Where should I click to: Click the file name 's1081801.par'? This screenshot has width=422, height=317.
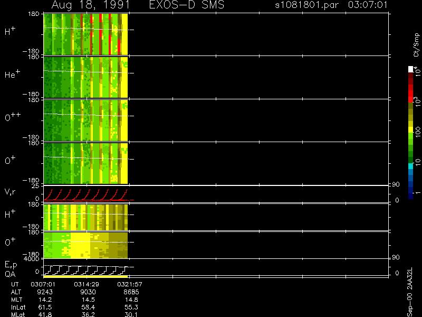[x=306, y=5]
